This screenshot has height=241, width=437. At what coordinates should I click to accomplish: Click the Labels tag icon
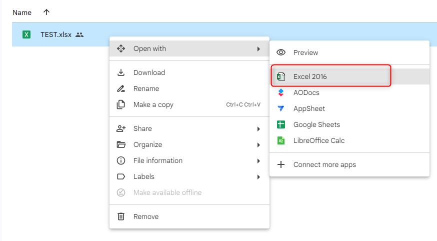pyautogui.click(x=121, y=176)
